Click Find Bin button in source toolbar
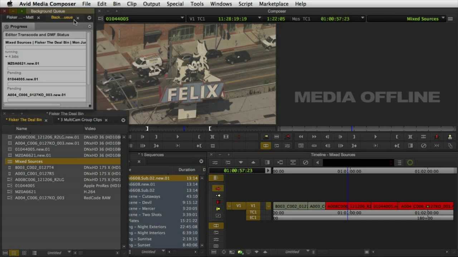458x257 pixels. (213, 146)
